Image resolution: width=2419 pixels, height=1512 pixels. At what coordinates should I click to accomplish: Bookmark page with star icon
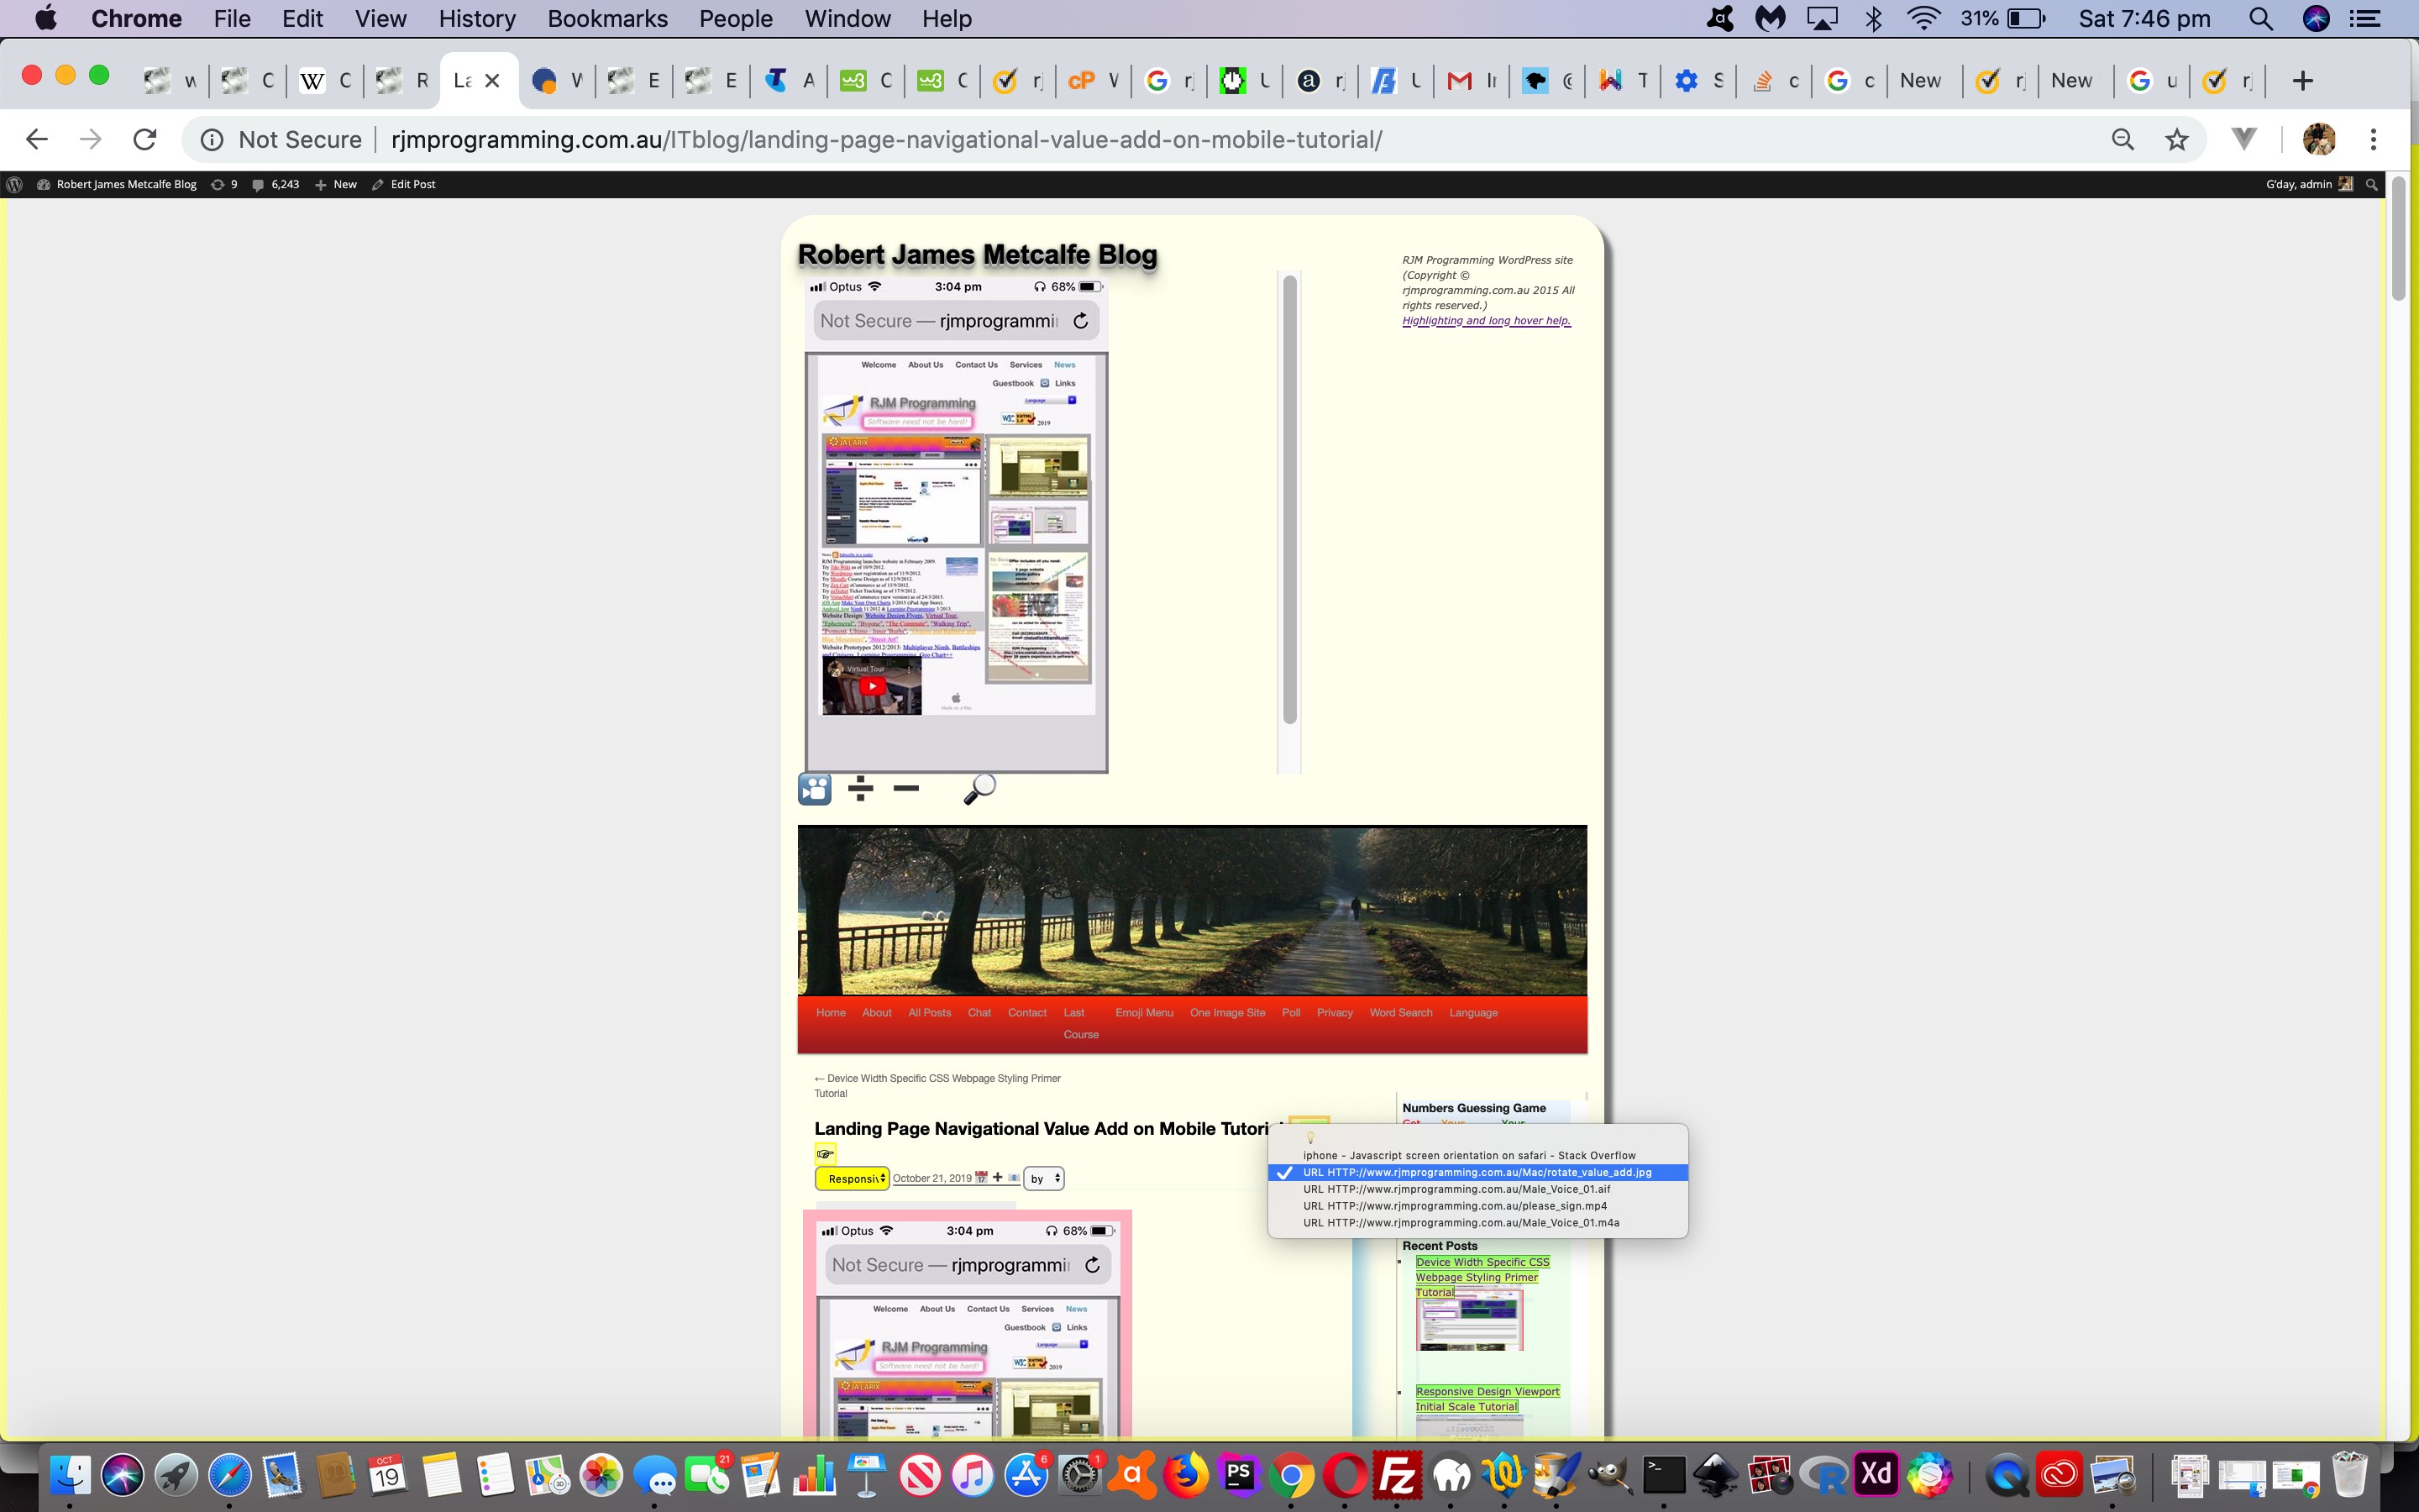click(2176, 139)
